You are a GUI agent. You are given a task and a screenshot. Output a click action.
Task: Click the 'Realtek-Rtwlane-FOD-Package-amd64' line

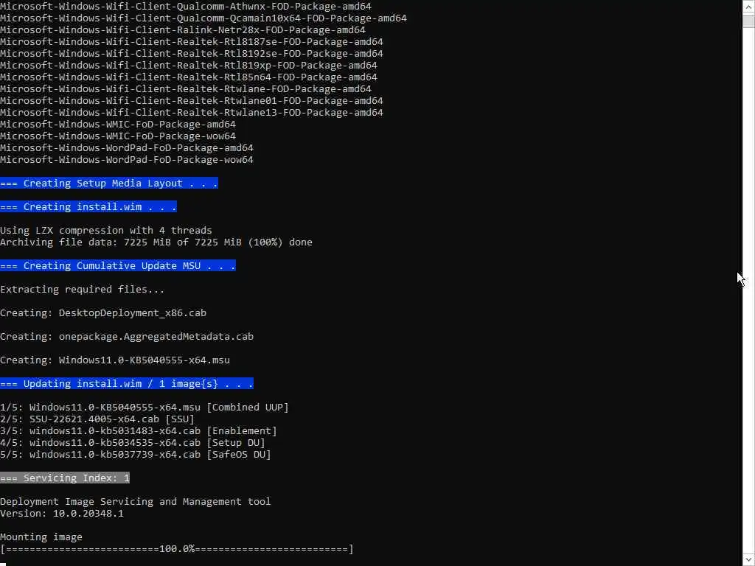tap(185, 88)
